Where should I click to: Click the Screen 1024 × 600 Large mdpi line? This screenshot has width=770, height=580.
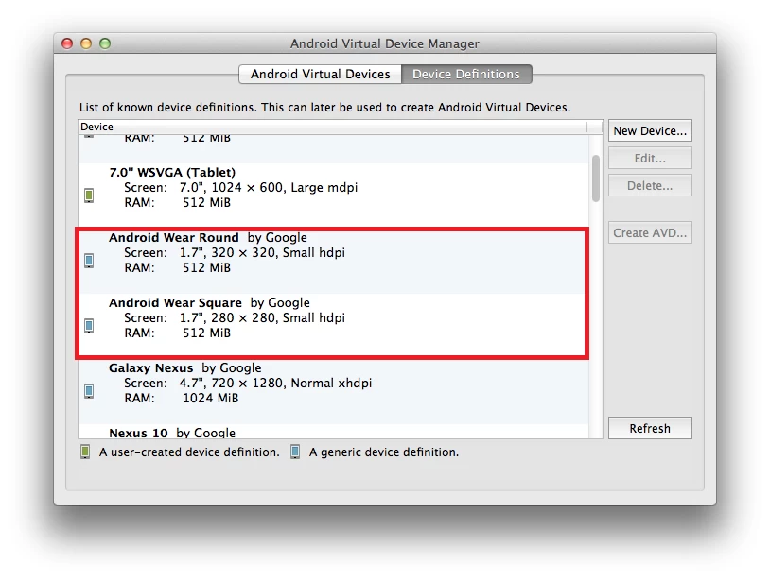(x=240, y=188)
